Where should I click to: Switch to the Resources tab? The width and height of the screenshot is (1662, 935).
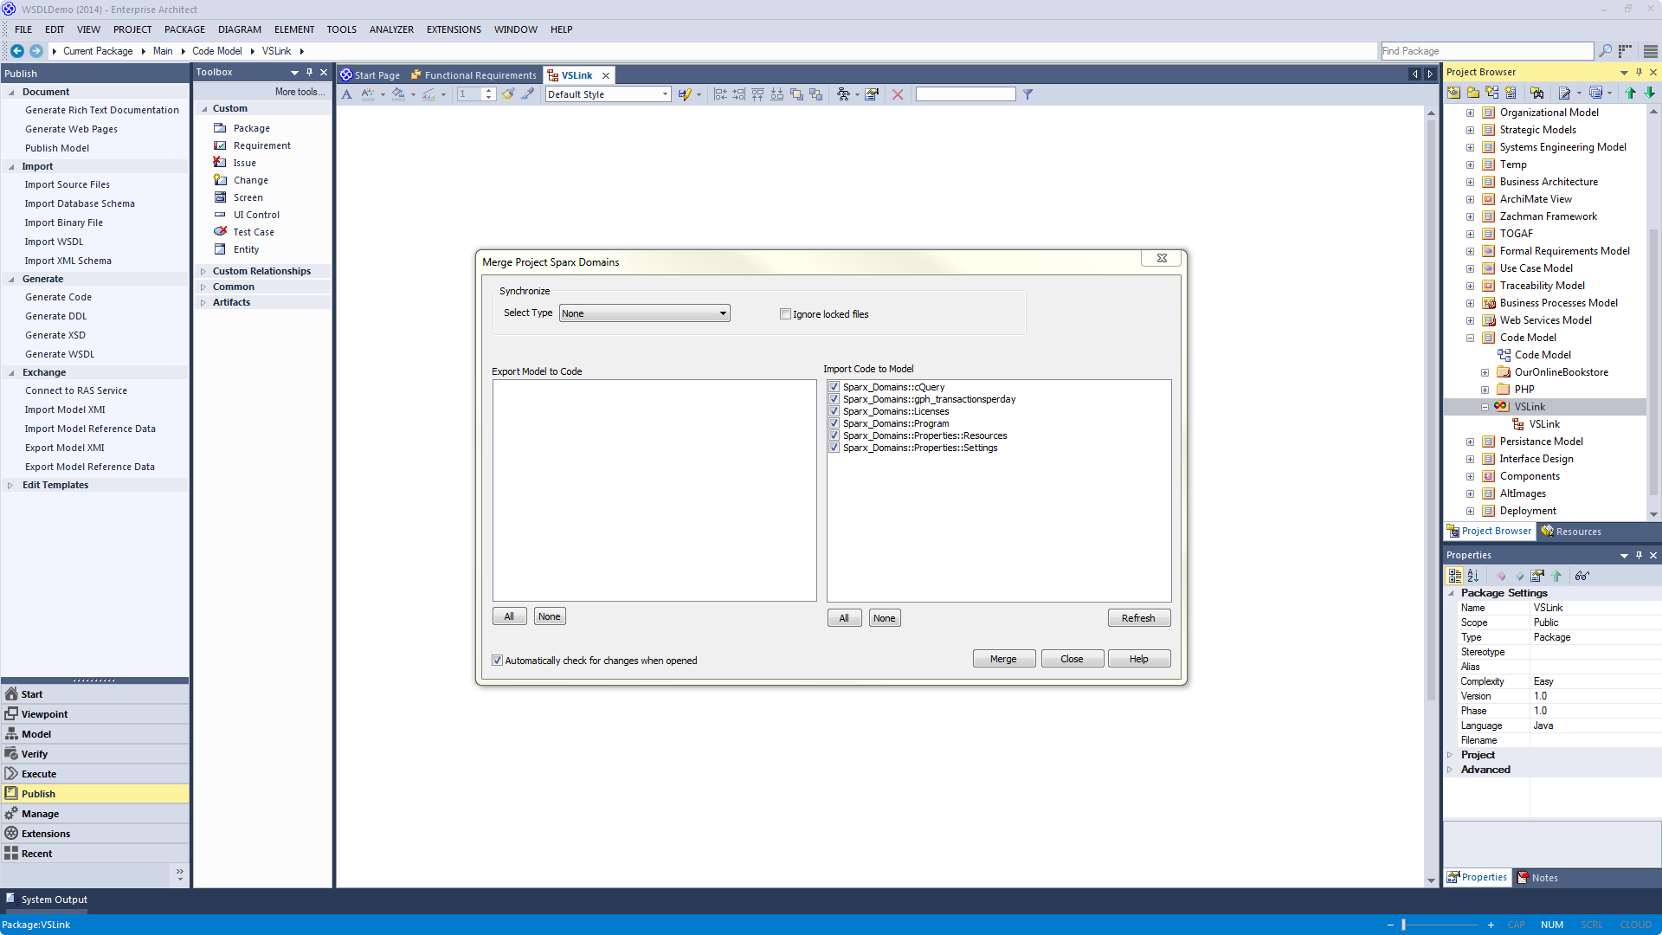(1571, 532)
